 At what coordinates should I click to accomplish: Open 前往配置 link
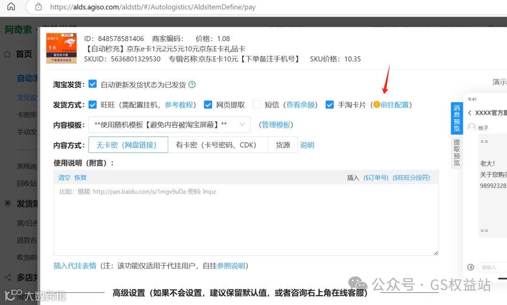(394, 105)
